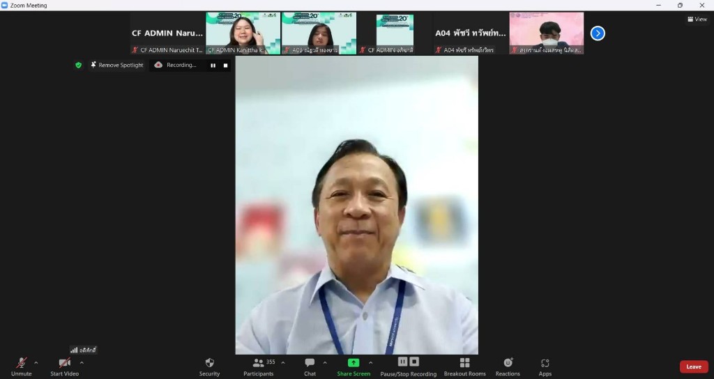714x379 pixels.
Task: Open Breakout Rooms
Action: pyautogui.click(x=464, y=363)
